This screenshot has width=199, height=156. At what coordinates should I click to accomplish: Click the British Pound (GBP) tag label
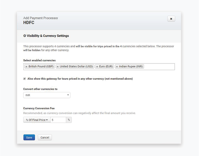click(x=41, y=67)
